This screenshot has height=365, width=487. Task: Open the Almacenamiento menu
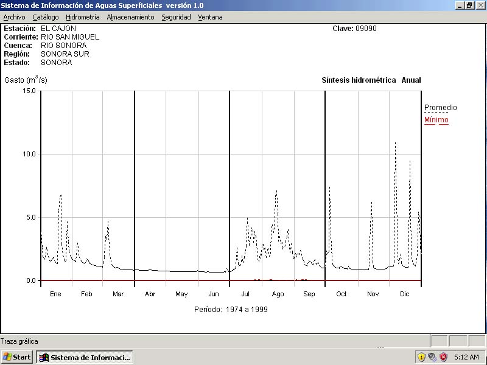[x=130, y=17]
